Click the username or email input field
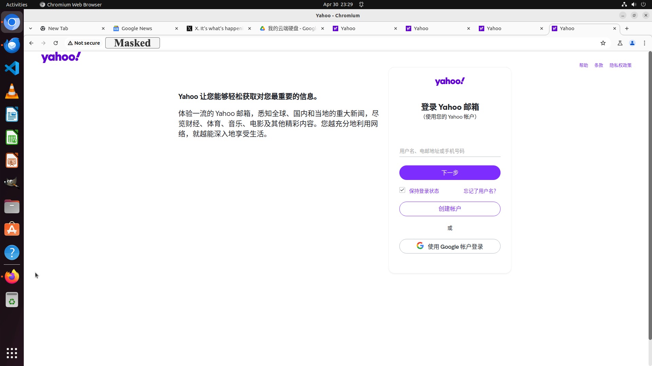The height and width of the screenshot is (366, 652). coord(450,151)
